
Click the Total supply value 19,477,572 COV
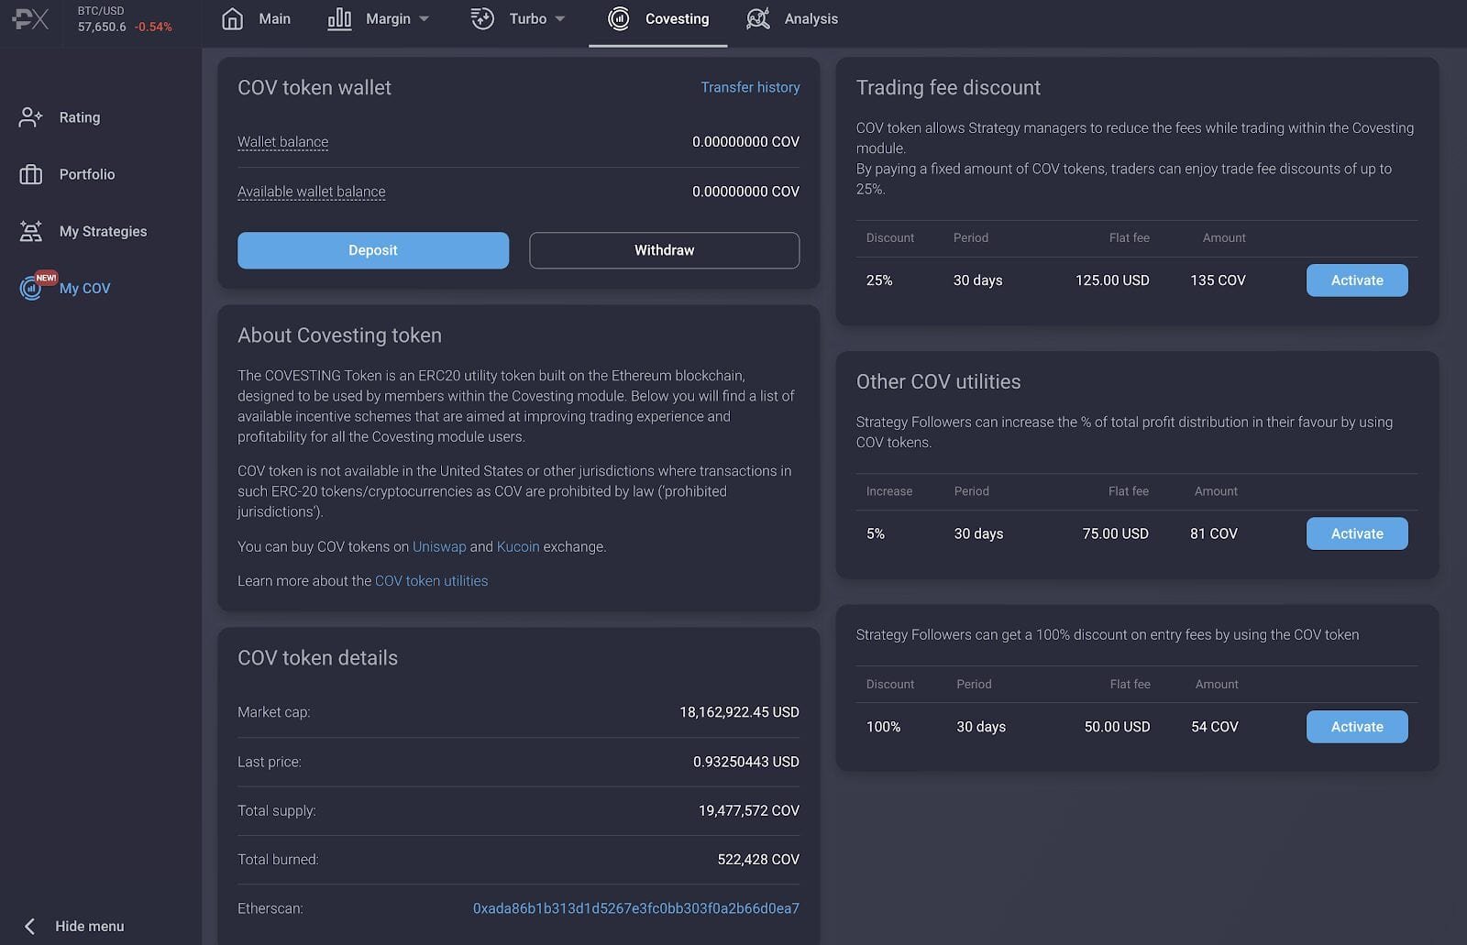click(749, 810)
